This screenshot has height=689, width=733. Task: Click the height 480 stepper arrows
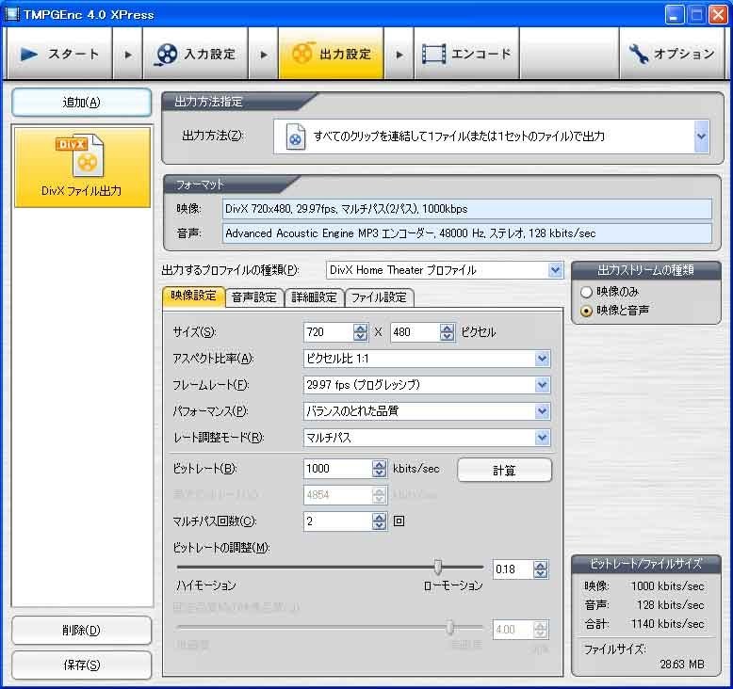pos(447,332)
